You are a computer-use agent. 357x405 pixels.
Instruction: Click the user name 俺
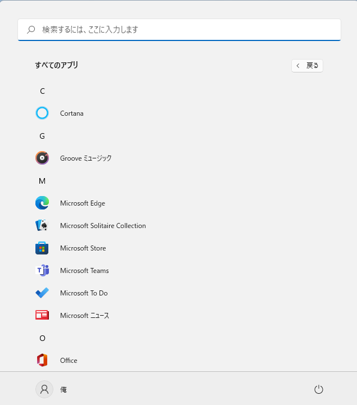pyautogui.click(x=64, y=389)
